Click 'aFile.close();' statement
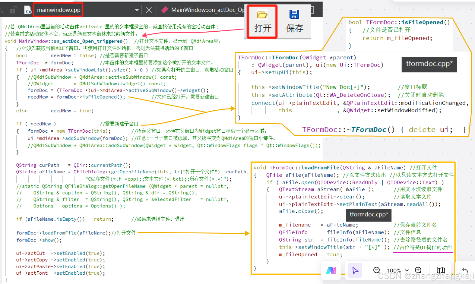Screen dimensions: 475x284 (x=301, y=211)
